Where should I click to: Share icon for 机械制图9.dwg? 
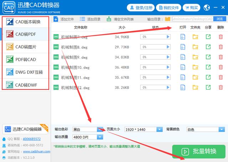pyautogui.click(x=208, y=57)
